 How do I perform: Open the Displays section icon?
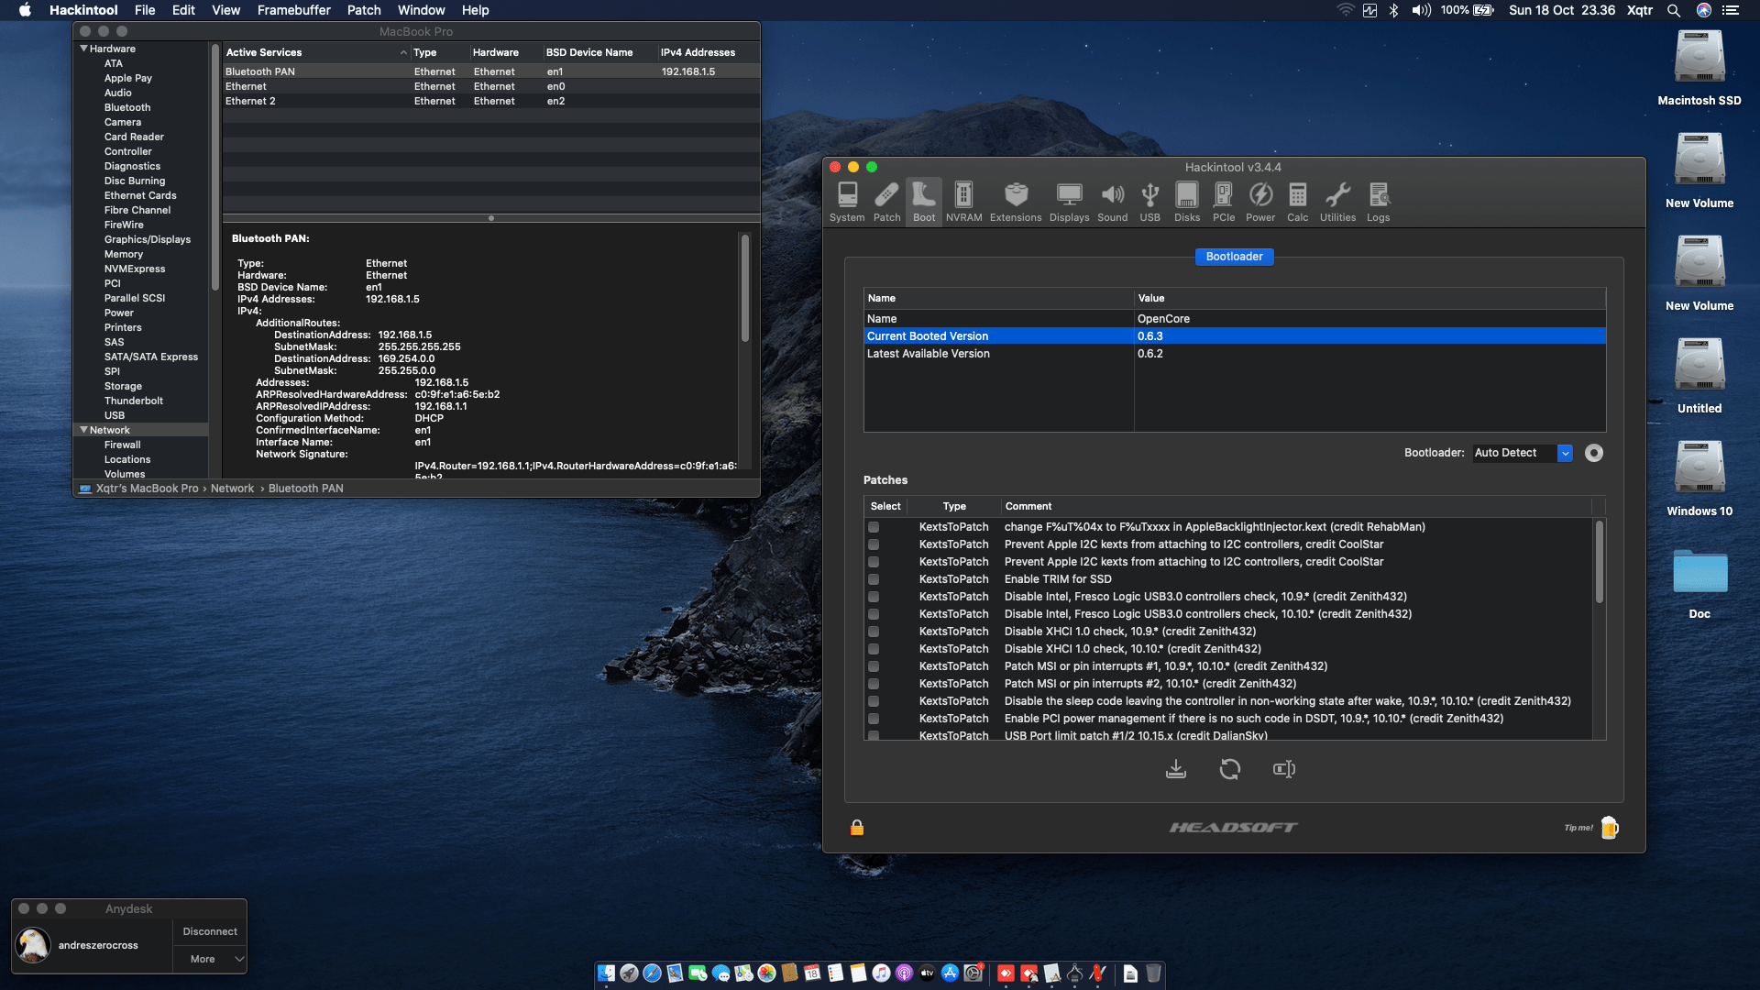(1069, 202)
